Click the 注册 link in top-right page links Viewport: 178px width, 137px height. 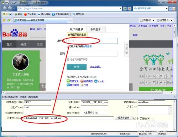click(169, 26)
